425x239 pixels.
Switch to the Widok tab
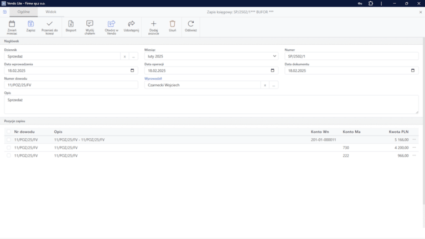tap(51, 12)
